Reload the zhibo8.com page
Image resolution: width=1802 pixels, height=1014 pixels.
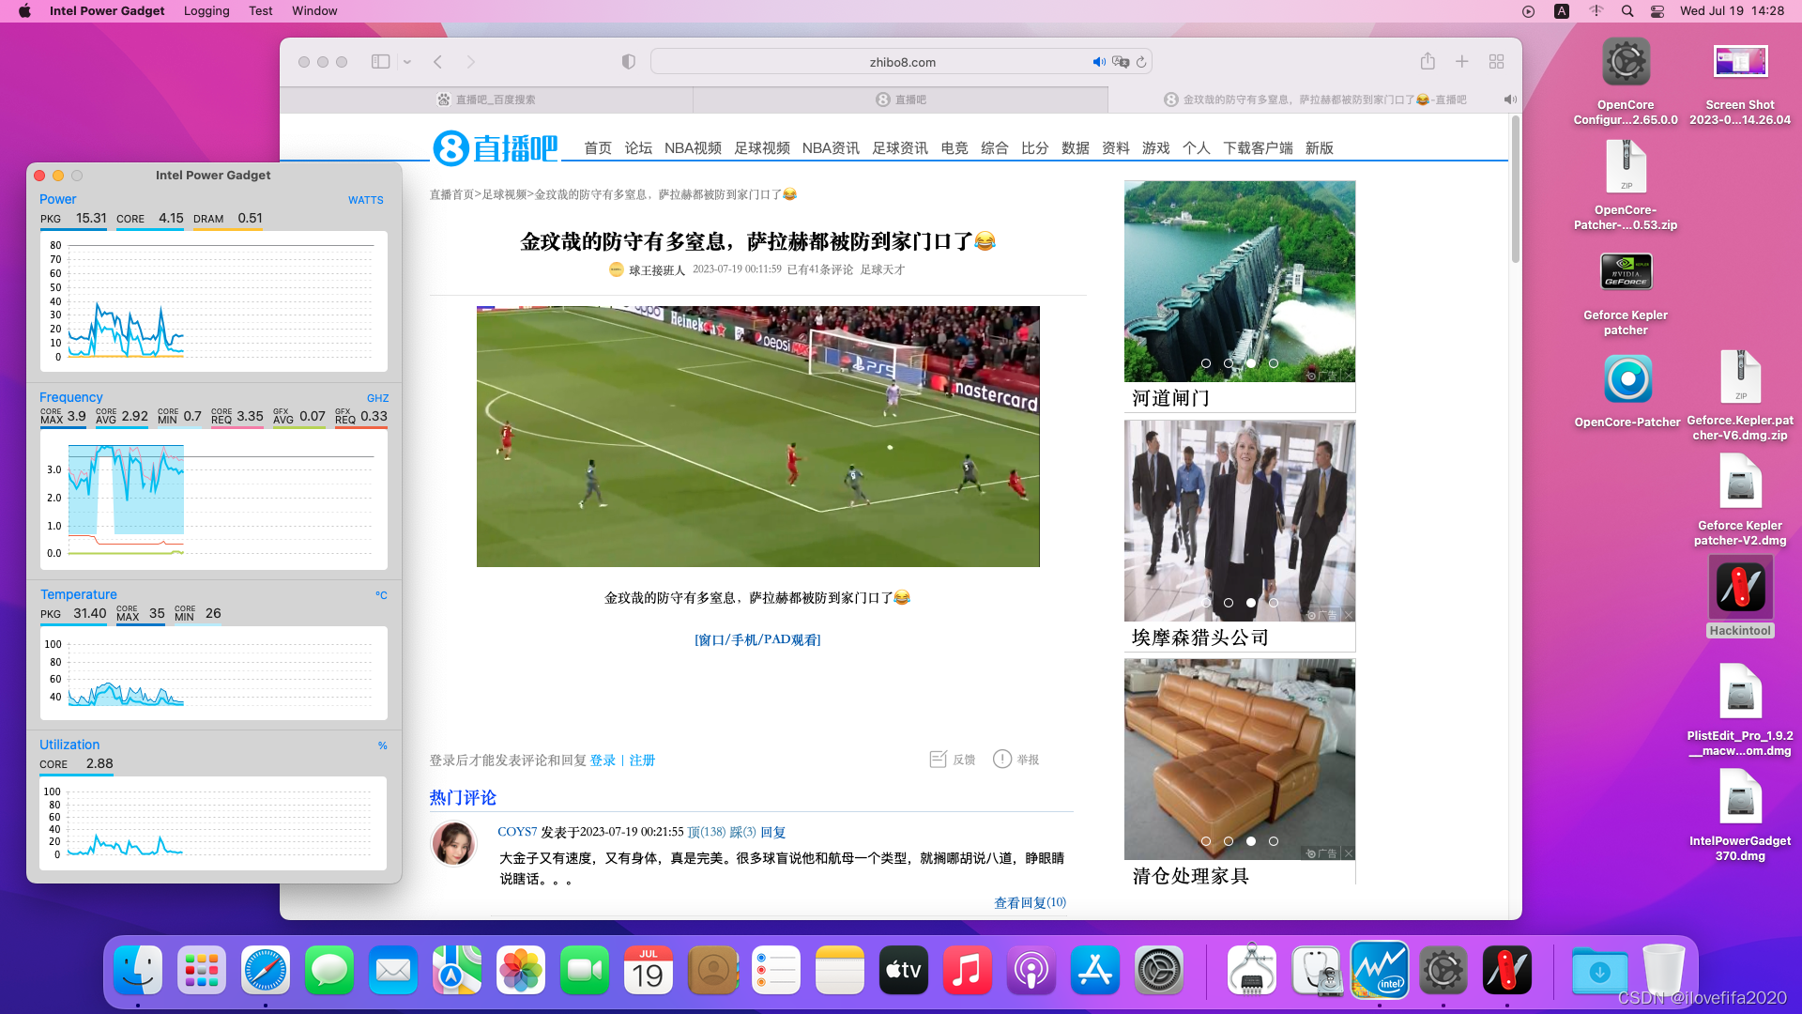1141,62
